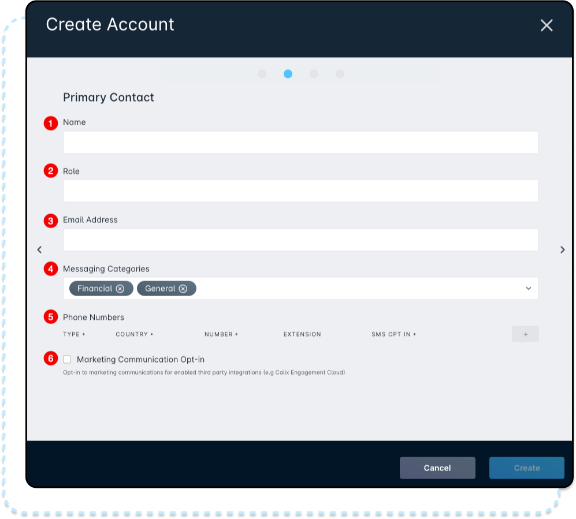Click the COUNTRY column header
576x519 pixels.
pos(134,334)
